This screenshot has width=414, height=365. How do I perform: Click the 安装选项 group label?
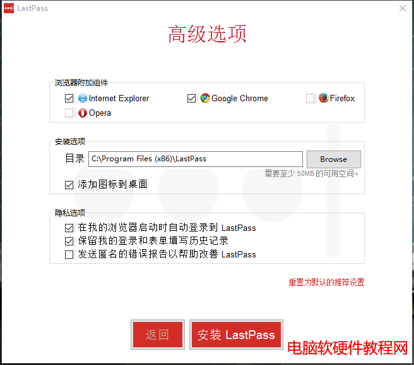[x=70, y=141]
